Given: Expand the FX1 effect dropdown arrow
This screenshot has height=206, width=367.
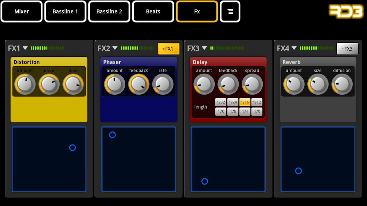Looking at the screenshot, I should click(x=25, y=48).
